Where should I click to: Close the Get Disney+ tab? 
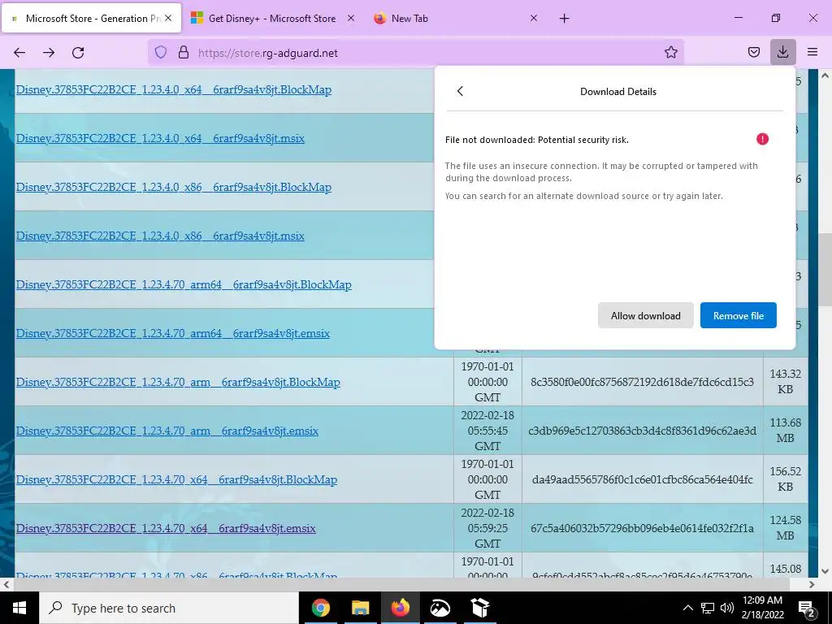point(351,18)
